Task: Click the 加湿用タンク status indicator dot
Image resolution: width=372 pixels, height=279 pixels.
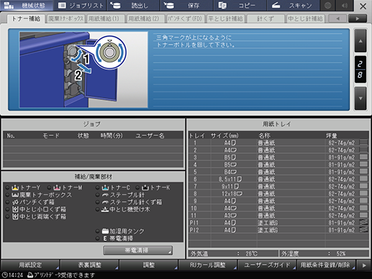Action: [x=98, y=231]
